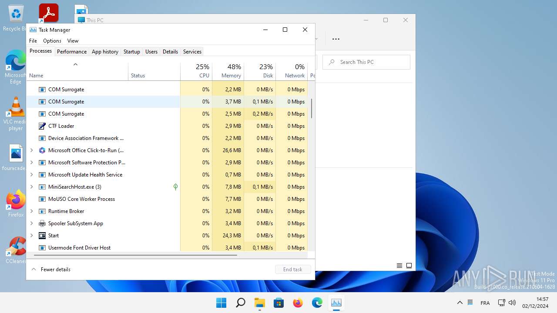557x313 pixels.
Task: Click the End task button
Action: (293, 270)
